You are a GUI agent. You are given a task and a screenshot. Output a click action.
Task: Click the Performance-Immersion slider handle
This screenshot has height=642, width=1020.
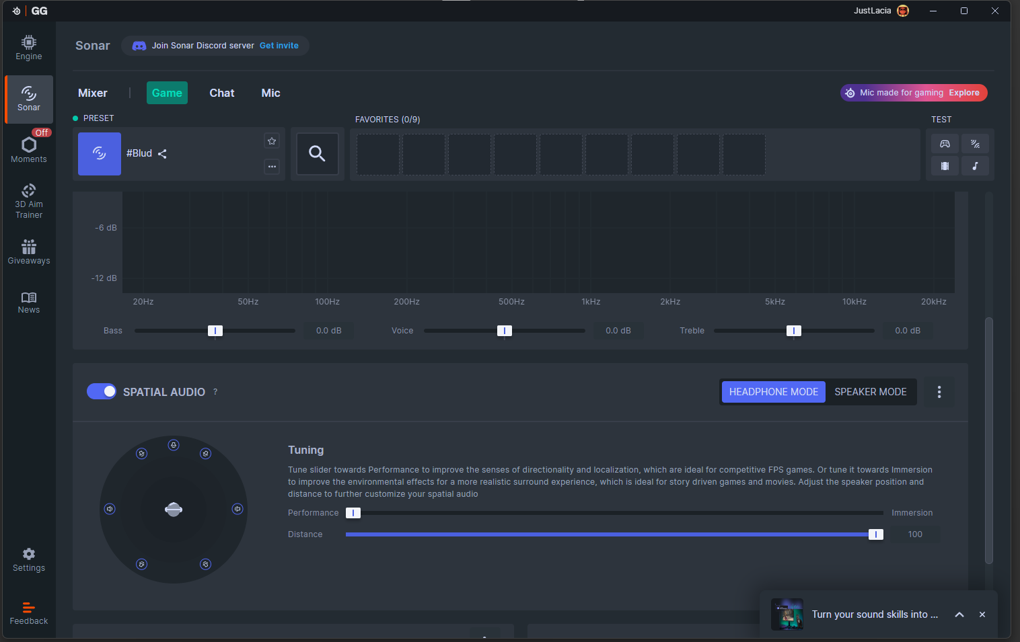pos(353,513)
